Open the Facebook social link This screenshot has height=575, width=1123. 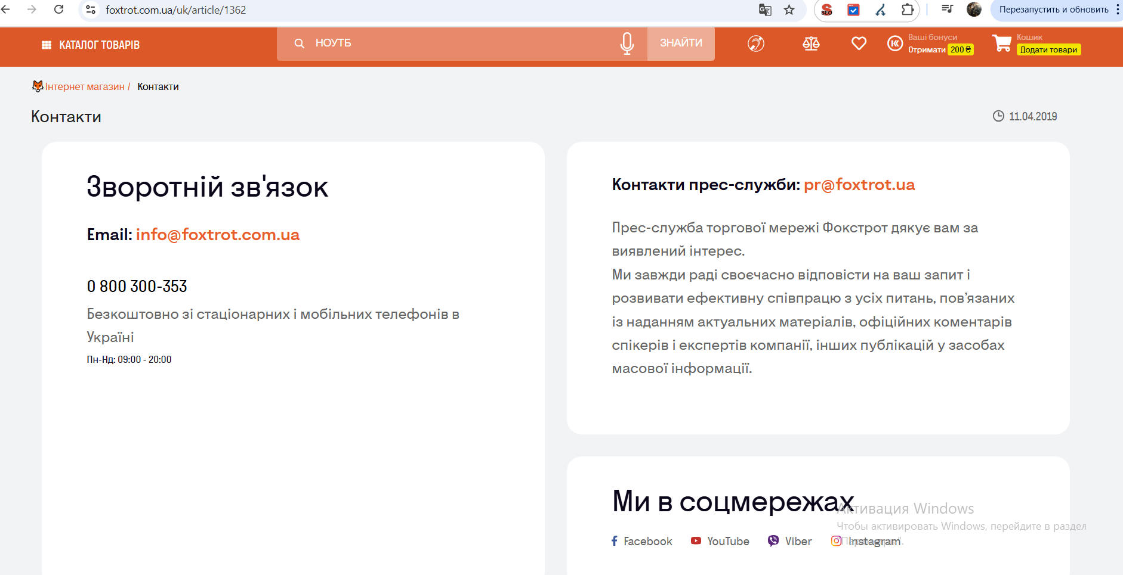641,541
